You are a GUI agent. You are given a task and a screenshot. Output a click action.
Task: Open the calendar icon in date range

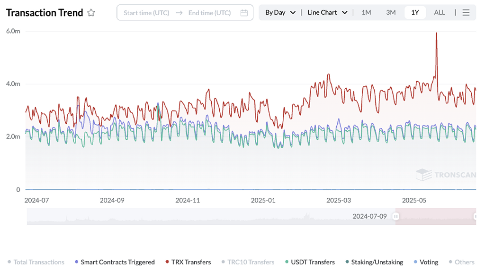pyautogui.click(x=244, y=13)
